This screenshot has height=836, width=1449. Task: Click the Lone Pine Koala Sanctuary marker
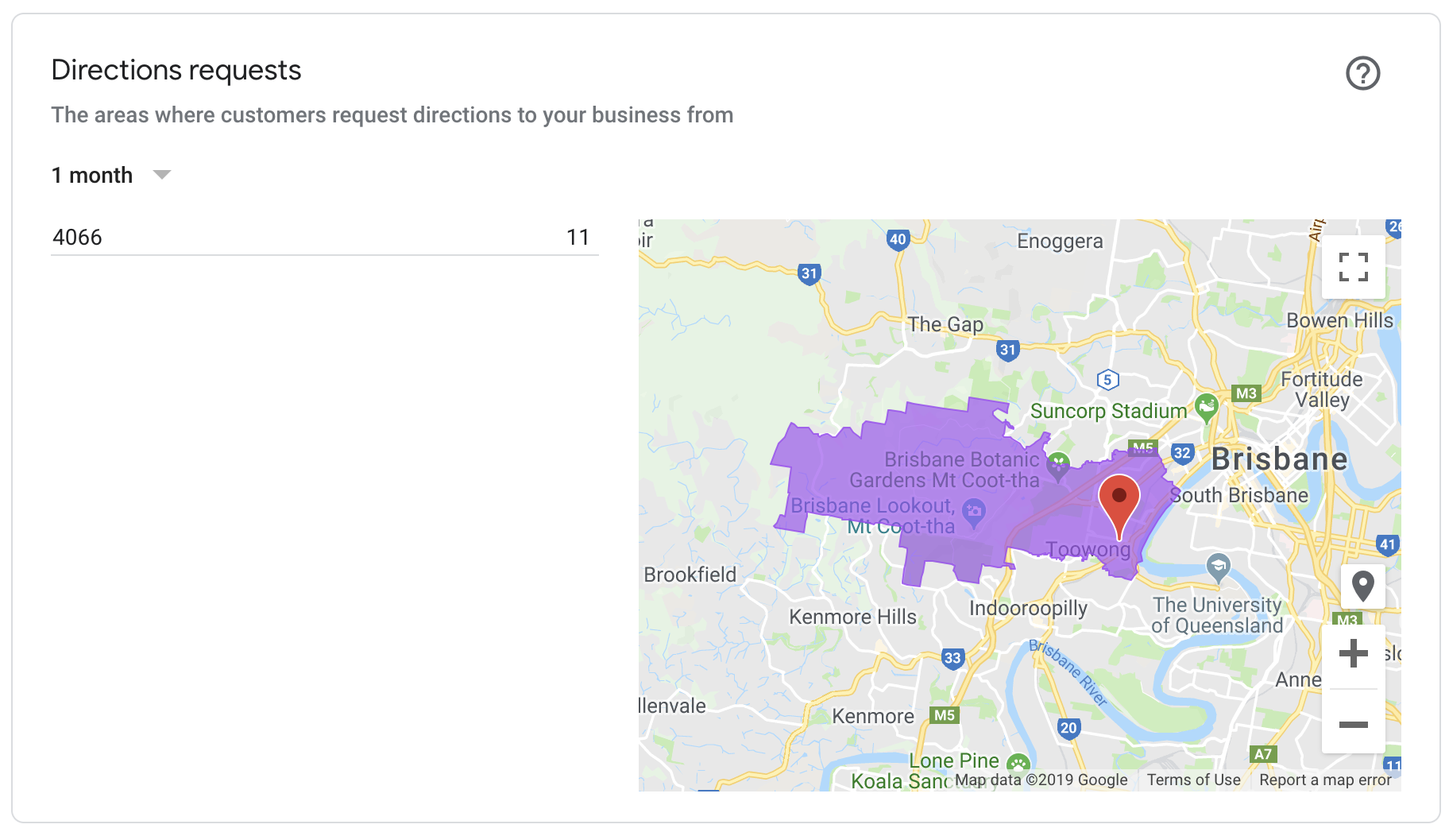pos(1018,764)
